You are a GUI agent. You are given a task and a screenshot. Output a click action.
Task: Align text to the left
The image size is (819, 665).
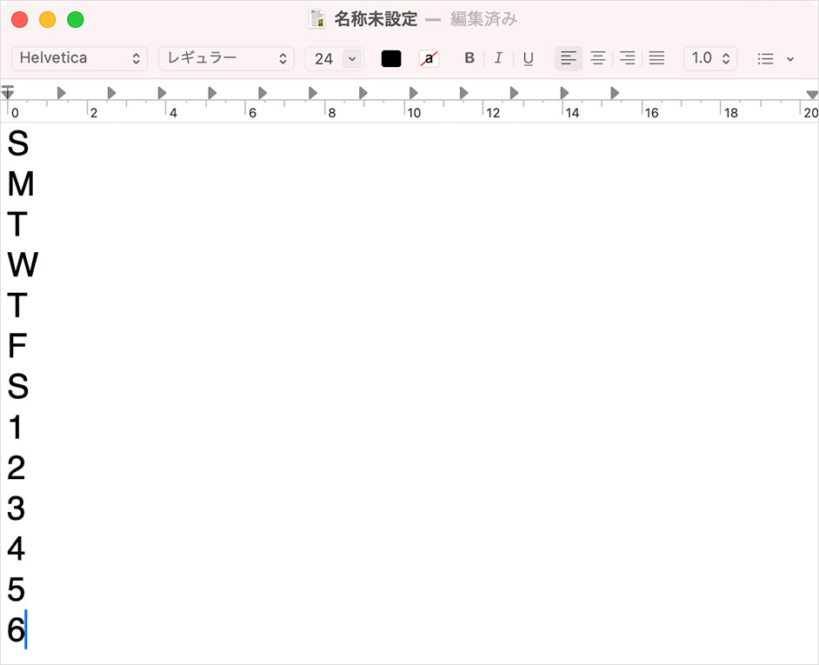point(569,58)
